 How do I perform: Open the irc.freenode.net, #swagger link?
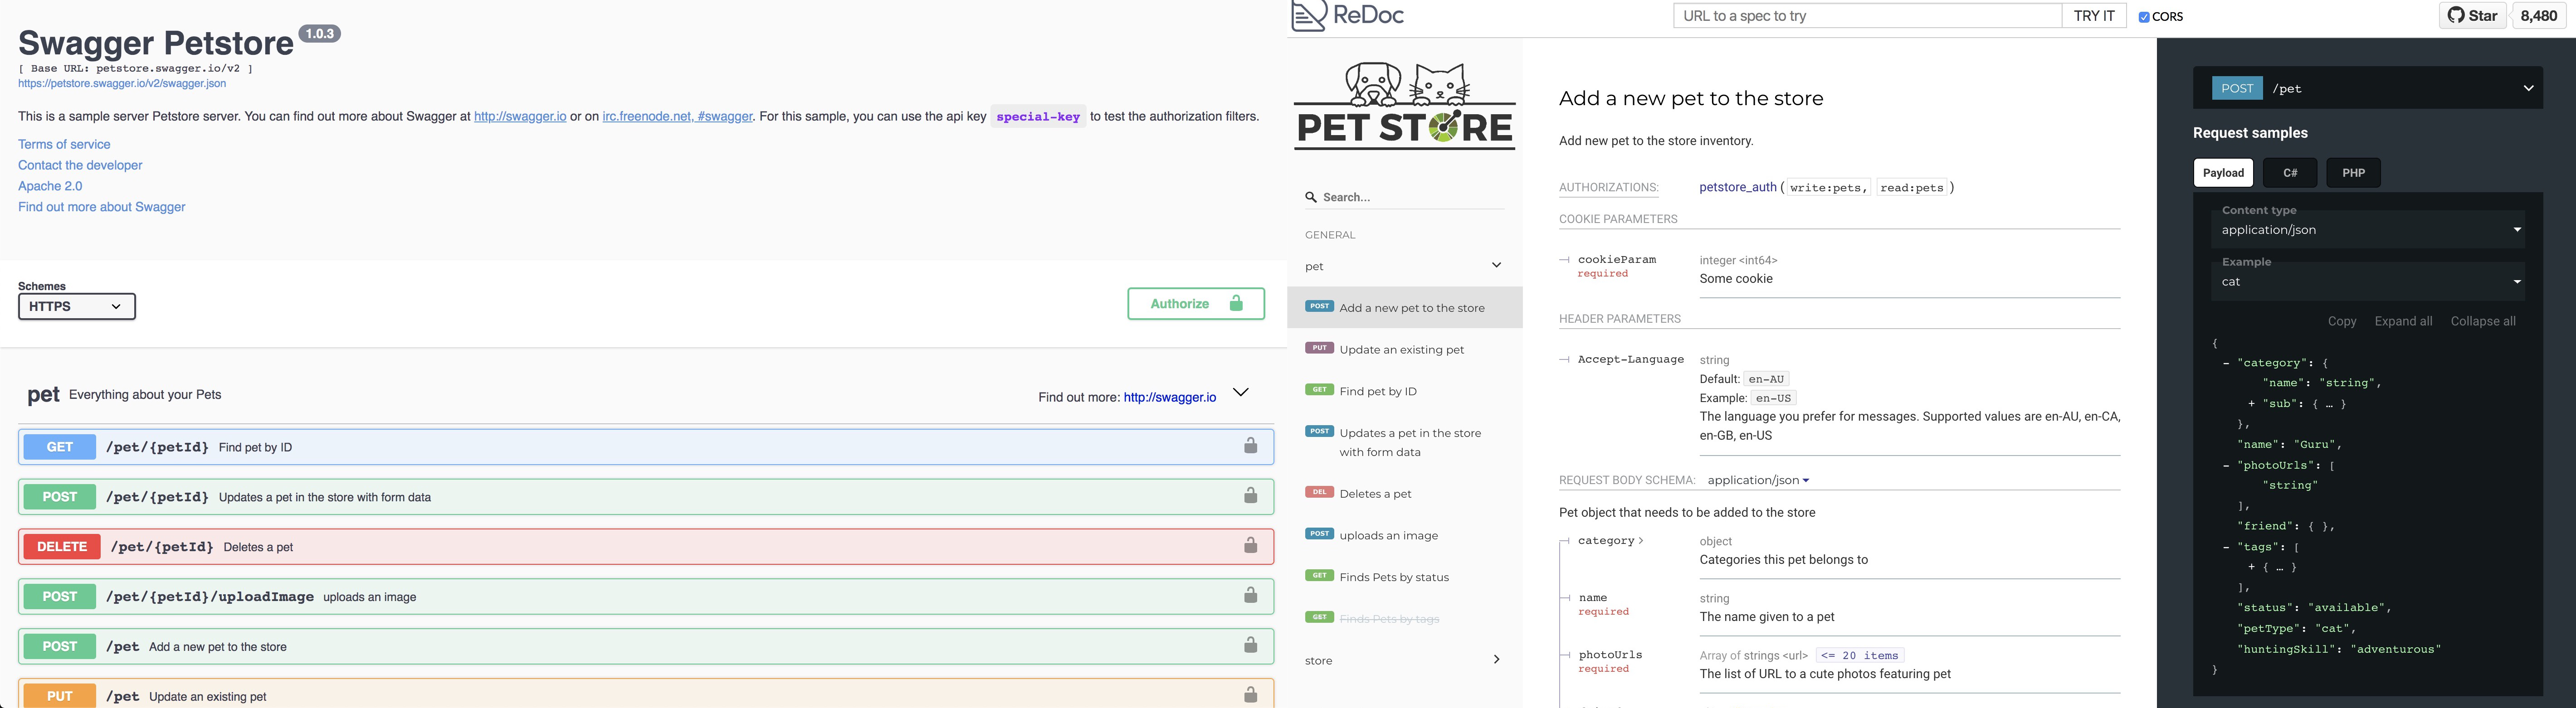pyautogui.click(x=677, y=116)
